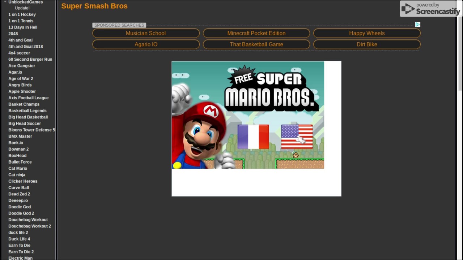Open the Curve Ball link
The height and width of the screenshot is (260, 463).
tap(18, 188)
